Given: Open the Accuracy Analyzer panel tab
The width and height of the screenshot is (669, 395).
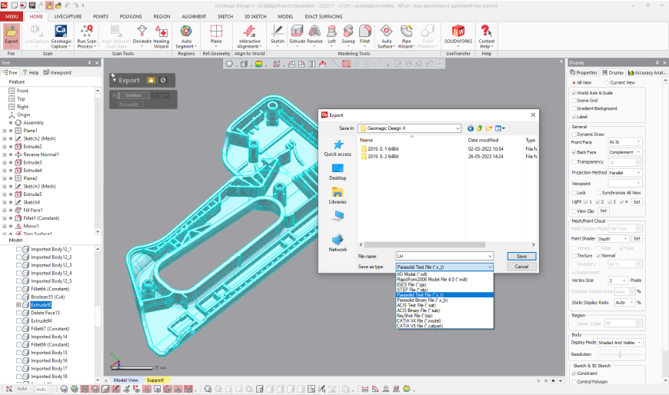Looking at the screenshot, I should point(647,73).
